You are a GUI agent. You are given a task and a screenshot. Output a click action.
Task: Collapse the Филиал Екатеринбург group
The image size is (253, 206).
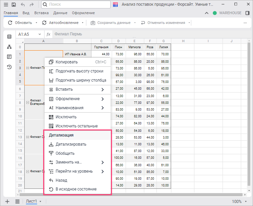click(x=27, y=102)
